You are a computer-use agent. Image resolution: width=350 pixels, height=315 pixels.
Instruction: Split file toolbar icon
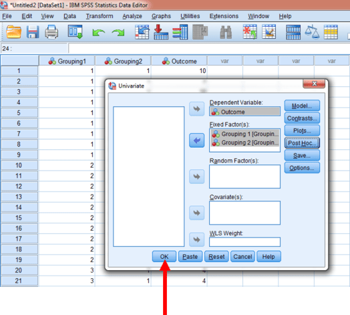(x=293, y=32)
